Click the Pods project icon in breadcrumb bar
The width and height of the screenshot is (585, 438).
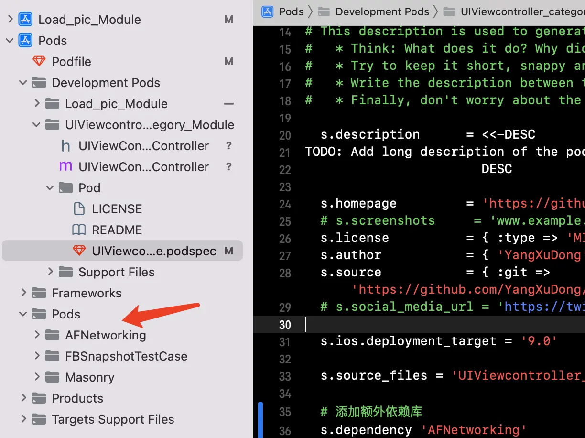pos(268,11)
